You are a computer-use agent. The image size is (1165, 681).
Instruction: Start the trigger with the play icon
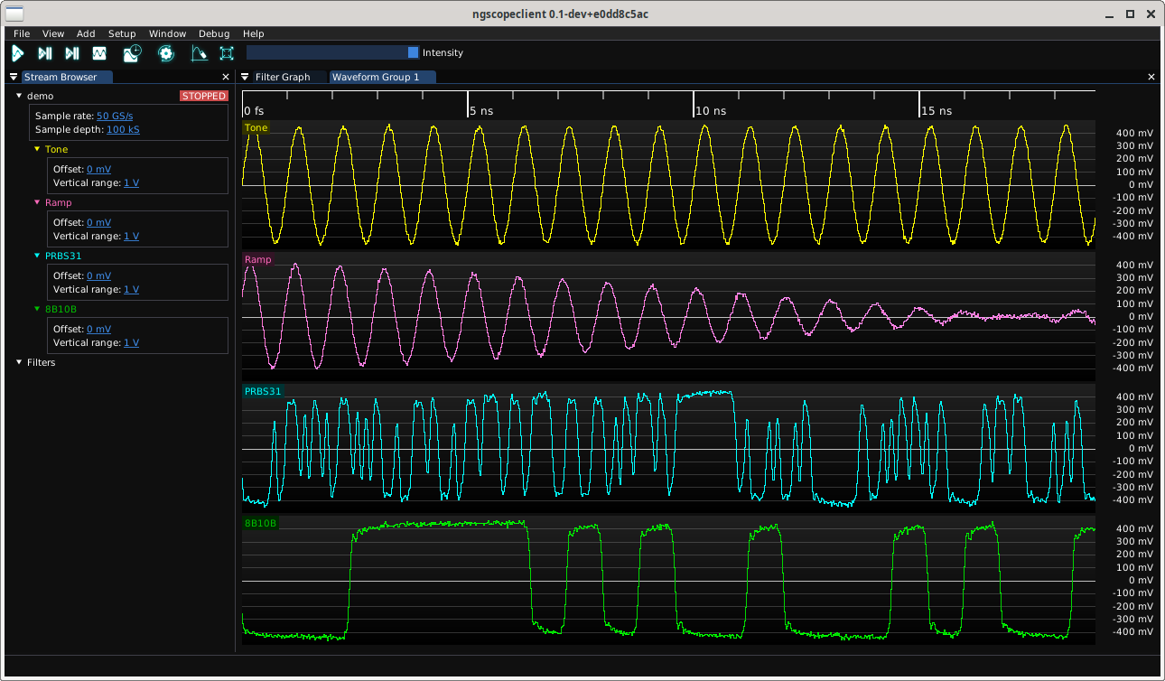point(17,53)
